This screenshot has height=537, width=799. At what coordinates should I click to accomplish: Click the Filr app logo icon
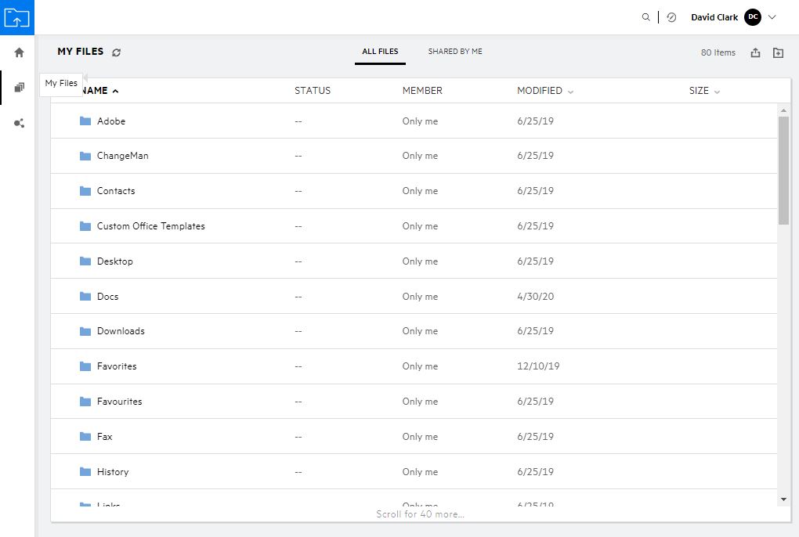coord(16,17)
